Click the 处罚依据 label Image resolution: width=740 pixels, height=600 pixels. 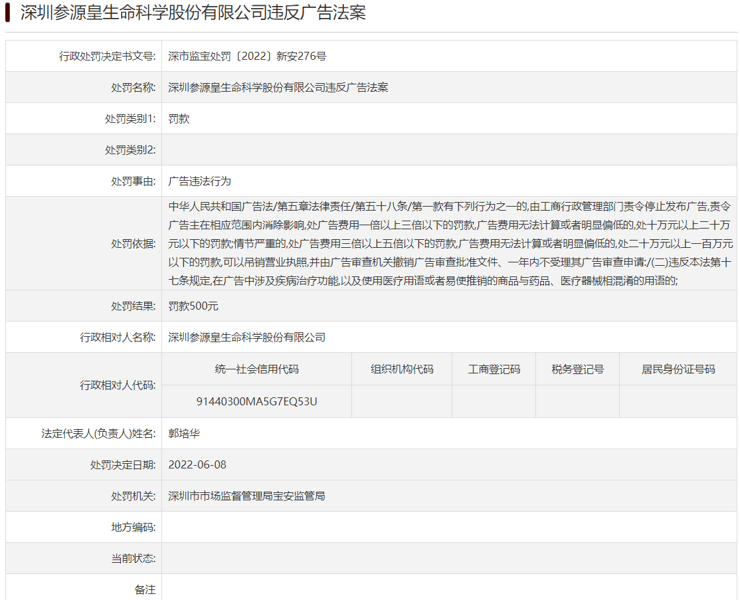click(x=133, y=244)
